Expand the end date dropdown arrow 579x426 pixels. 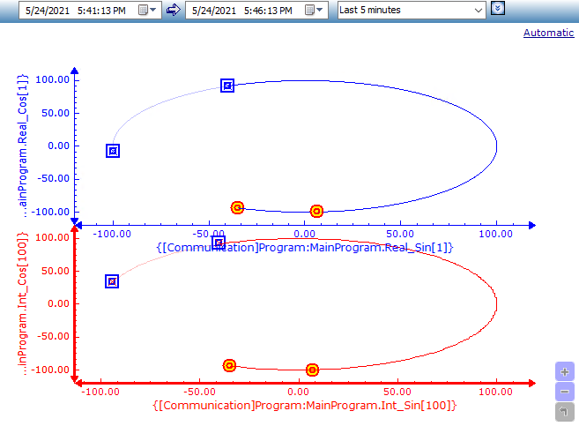point(323,10)
